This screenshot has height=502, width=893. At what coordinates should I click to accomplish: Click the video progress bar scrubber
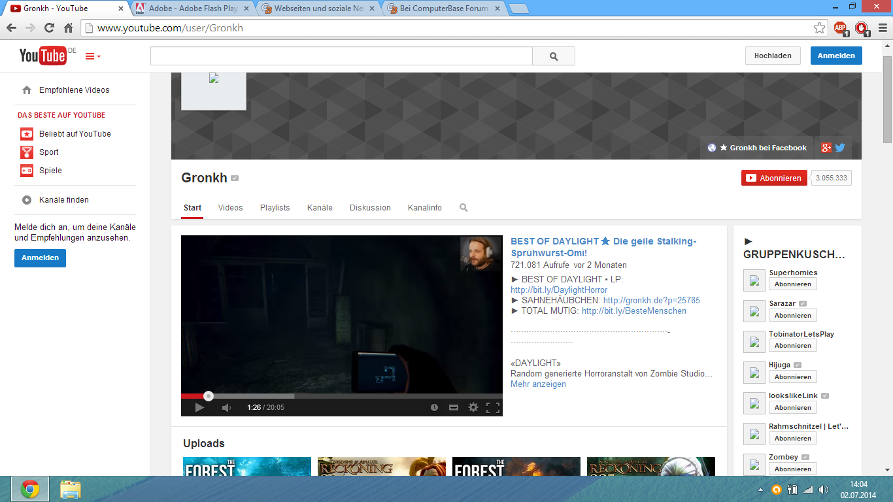[x=208, y=395]
